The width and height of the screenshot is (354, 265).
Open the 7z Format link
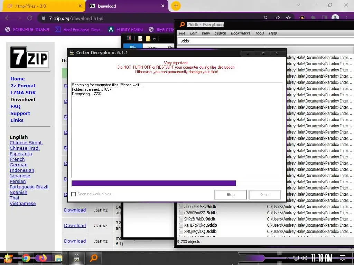pyautogui.click(x=23, y=86)
